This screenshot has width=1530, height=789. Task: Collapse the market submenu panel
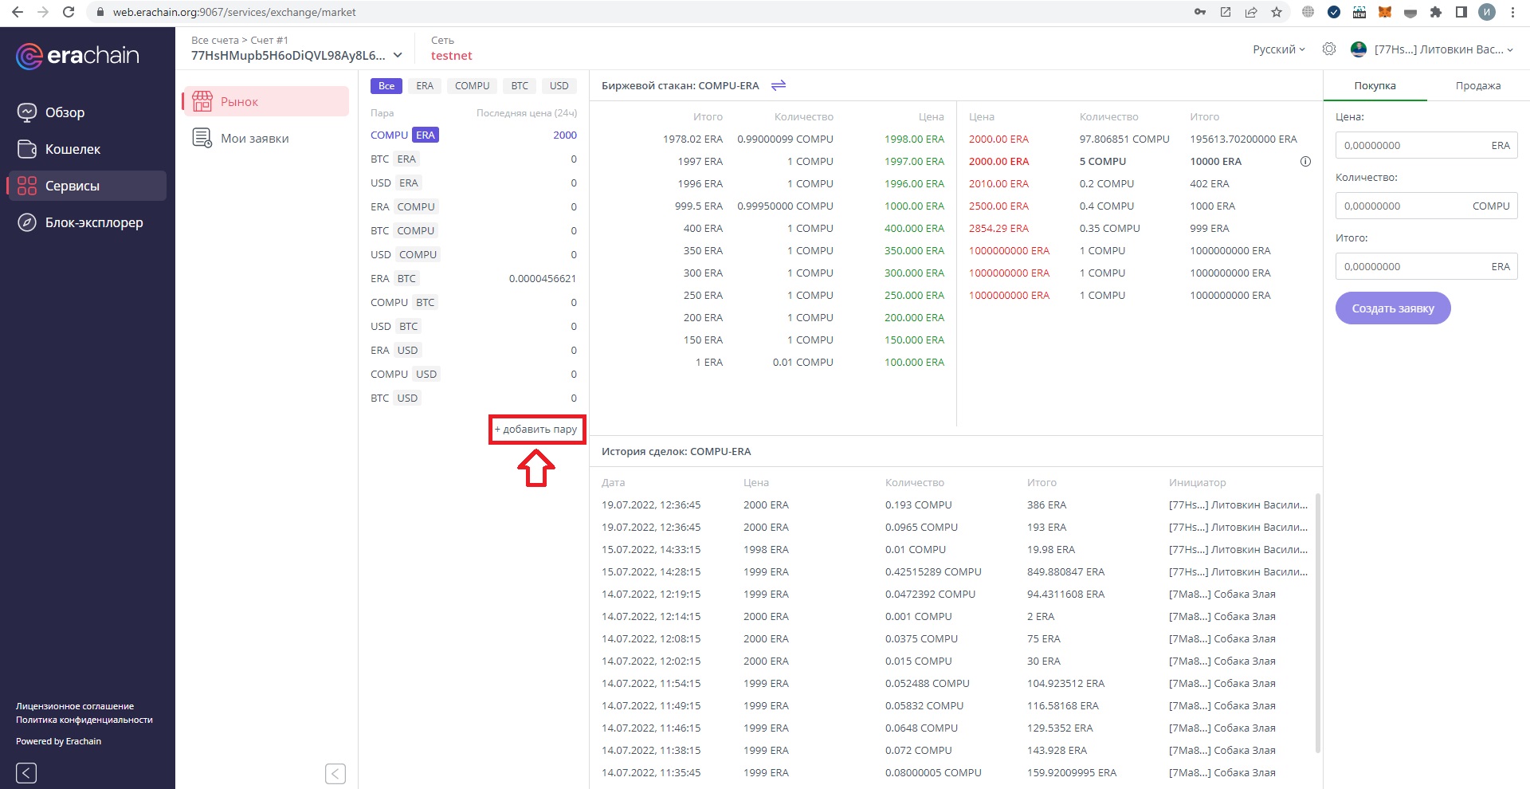click(x=335, y=773)
